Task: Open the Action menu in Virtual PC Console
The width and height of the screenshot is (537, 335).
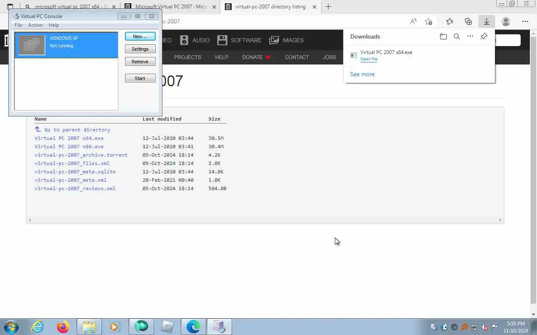Action: pos(35,25)
